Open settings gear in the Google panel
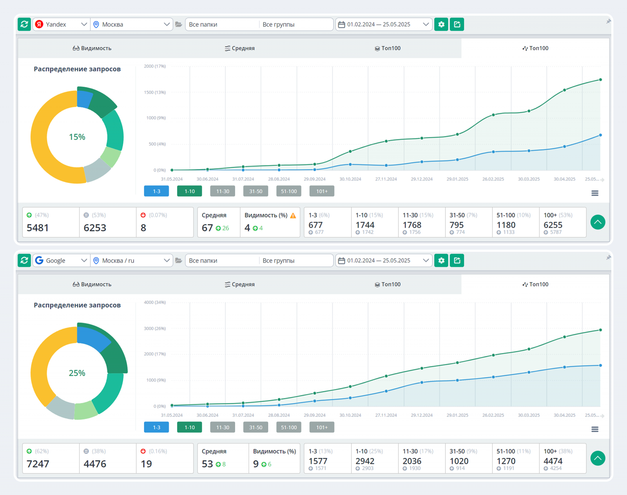Screen dimensions: 627x495 pos(441,261)
